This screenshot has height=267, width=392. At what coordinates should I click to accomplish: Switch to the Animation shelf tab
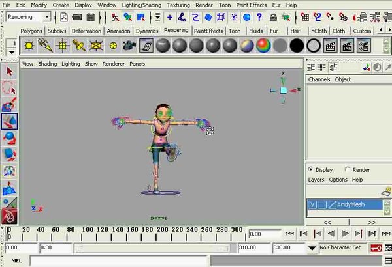[x=118, y=31]
